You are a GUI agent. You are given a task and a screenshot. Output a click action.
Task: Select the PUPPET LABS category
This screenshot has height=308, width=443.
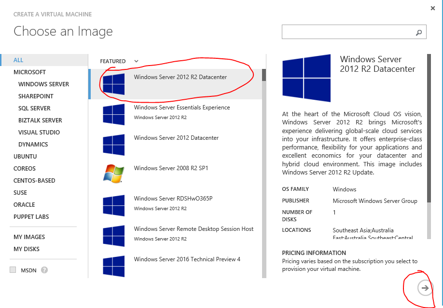(x=31, y=217)
